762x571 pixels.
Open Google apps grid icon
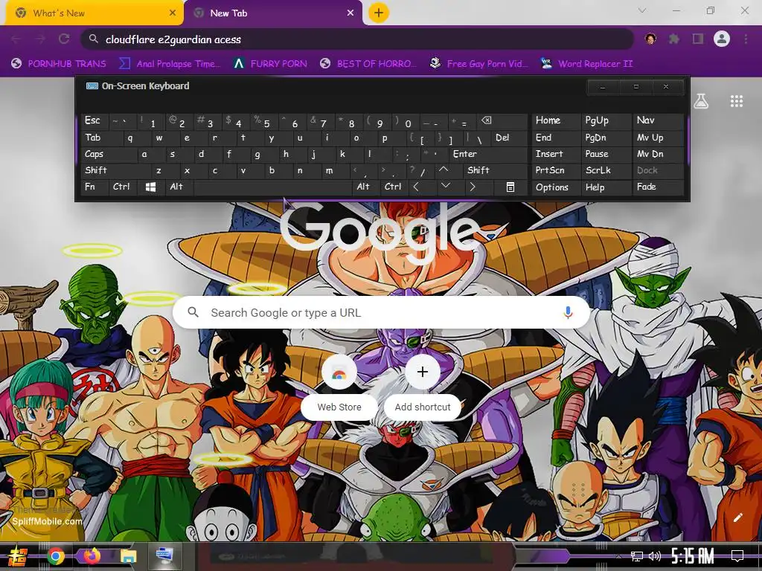point(736,101)
